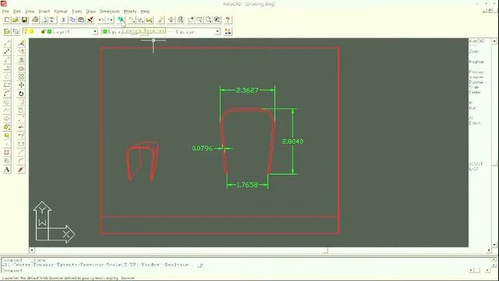Toggle layer on/off lightbulb icon

point(26,31)
